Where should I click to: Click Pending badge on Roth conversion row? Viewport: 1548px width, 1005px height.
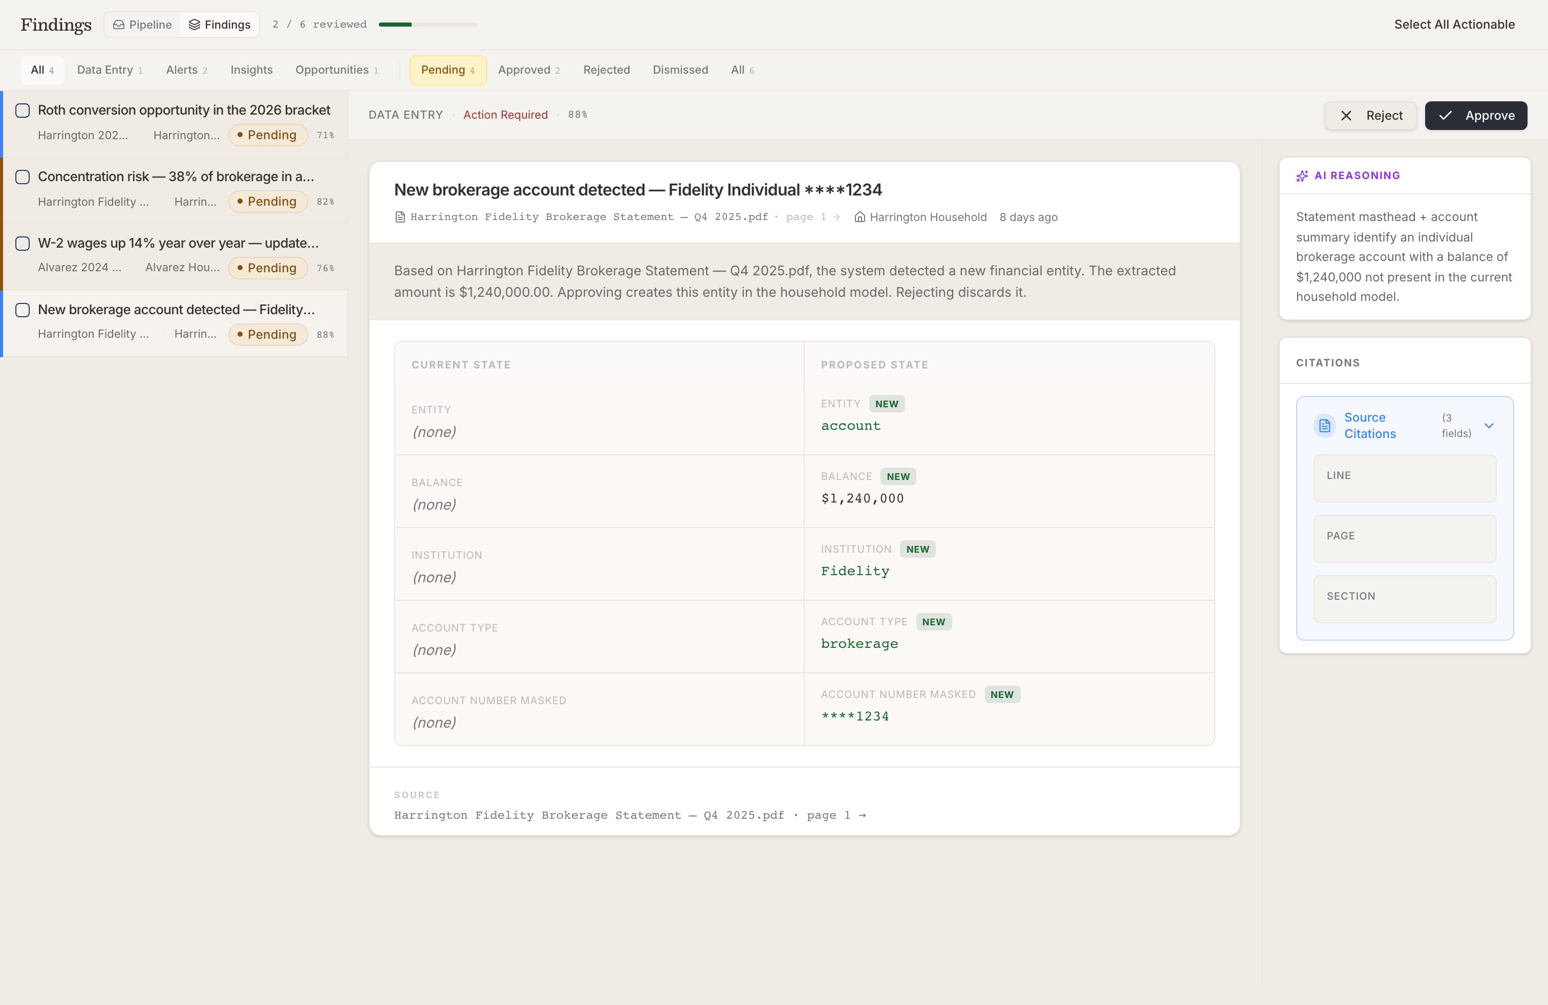click(267, 135)
